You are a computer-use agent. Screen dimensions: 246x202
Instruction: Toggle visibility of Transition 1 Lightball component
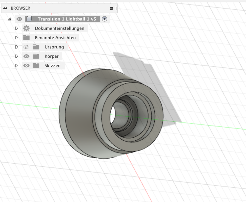pos(19,19)
